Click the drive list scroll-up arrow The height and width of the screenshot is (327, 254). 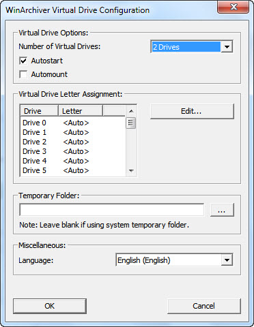pyautogui.click(x=131, y=111)
